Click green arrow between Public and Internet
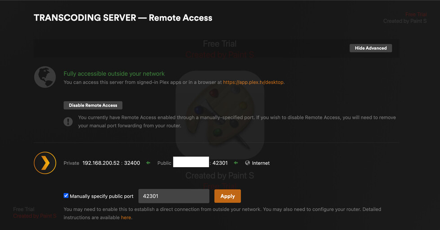The image size is (440, 230). (x=236, y=163)
